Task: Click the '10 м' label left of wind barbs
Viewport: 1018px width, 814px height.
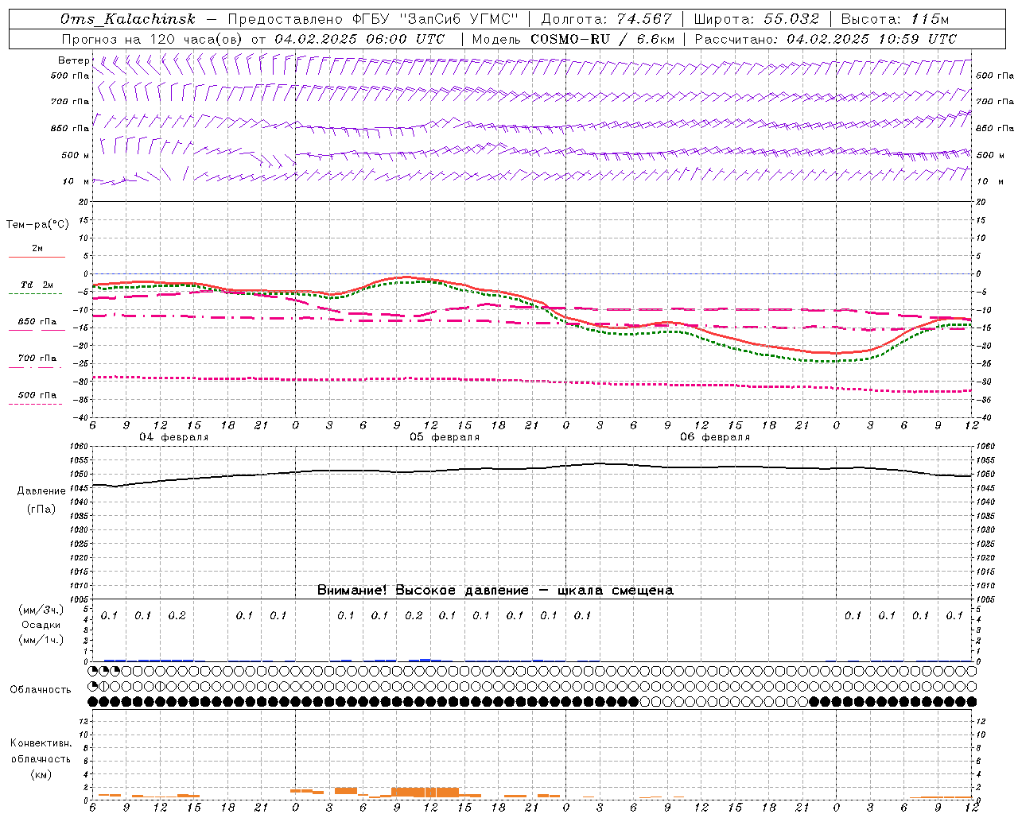Action: (76, 181)
